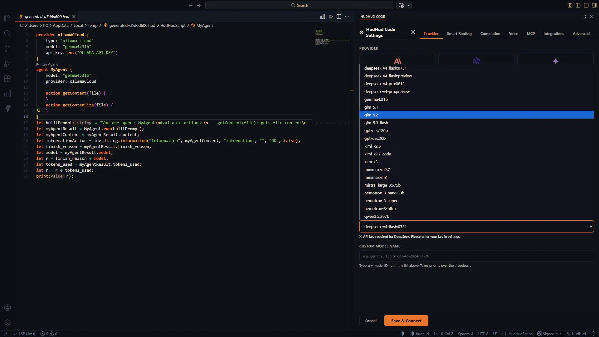Screen dimensions: 599x337
Task: Choose glm-5.2 from the model list
Action: 476,115
